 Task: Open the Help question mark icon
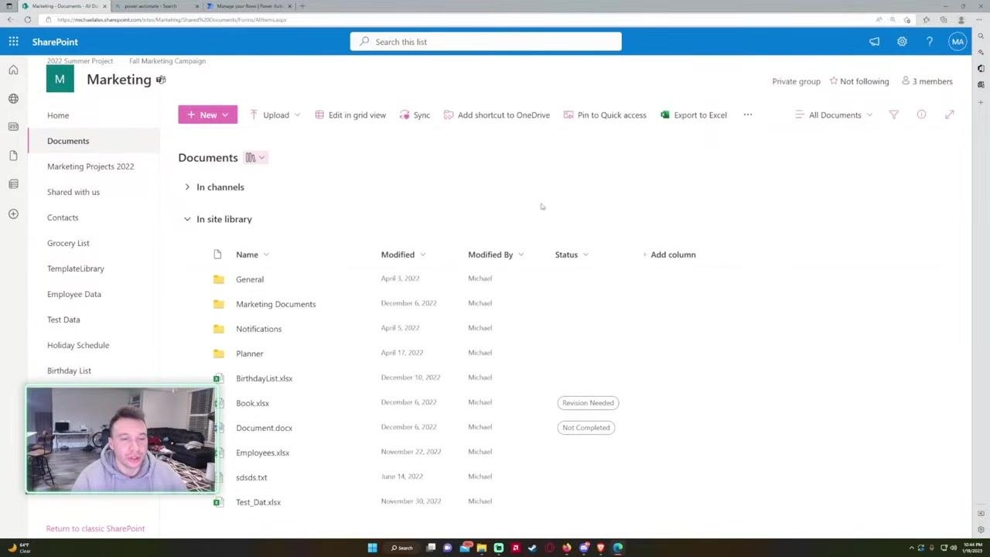[x=930, y=42]
